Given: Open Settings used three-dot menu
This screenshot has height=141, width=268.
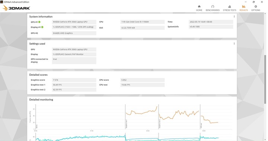Looking at the screenshot, I should point(234,43).
